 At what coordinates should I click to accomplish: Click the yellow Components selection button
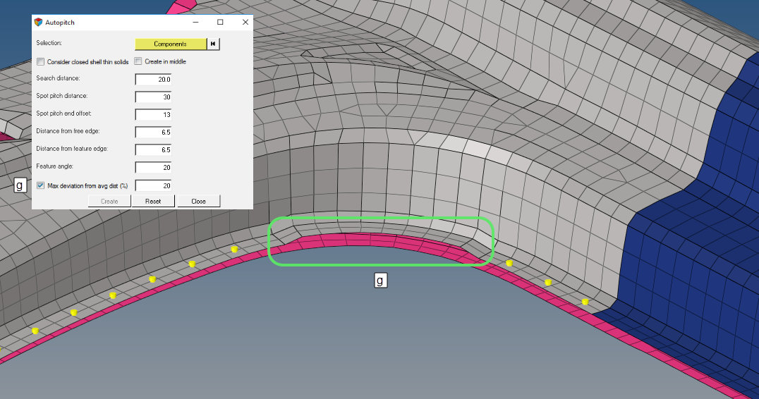170,44
